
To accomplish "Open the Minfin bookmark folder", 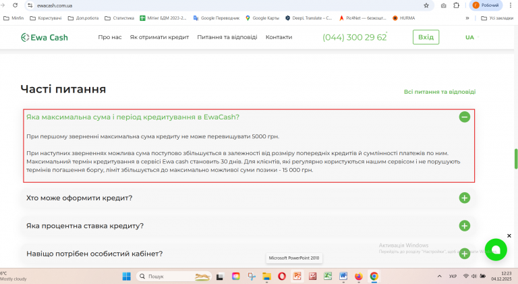I will point(13,18).
